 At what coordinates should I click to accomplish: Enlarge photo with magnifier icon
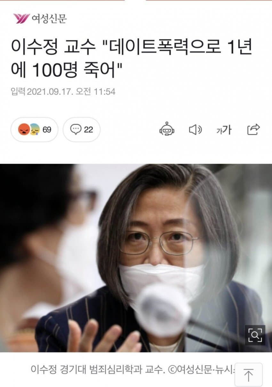pyautogui.click(x=255, y=335)
